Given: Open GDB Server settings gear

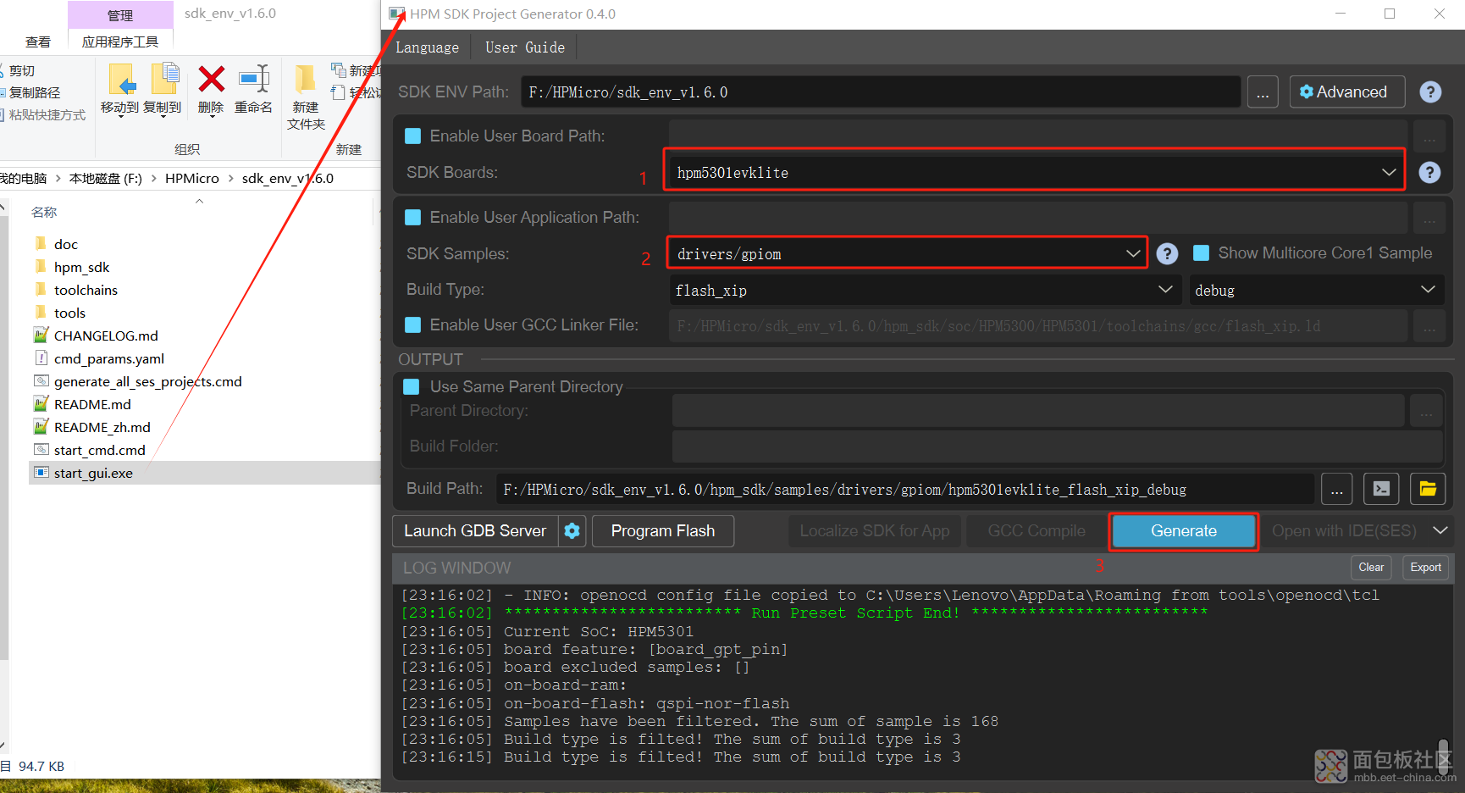Looking at the screenshot, I should pos(572,530).
